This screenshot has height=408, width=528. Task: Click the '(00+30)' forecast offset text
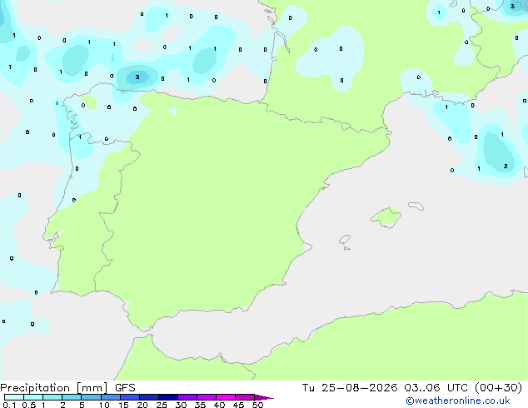[x=498, y=388]
